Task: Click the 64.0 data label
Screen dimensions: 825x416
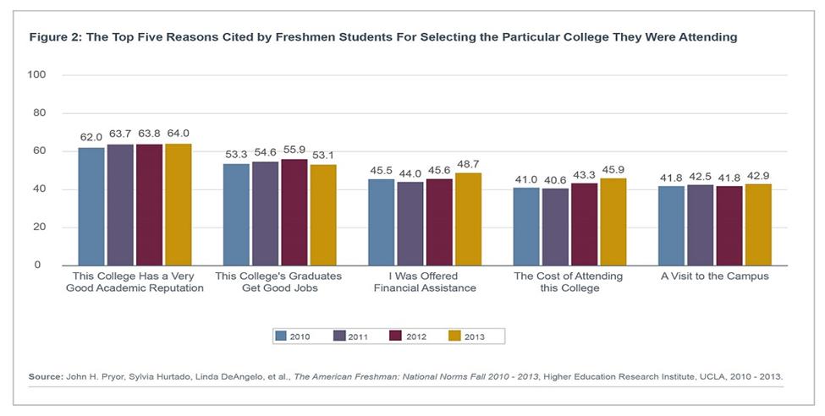Action: [x=178, y=133]
